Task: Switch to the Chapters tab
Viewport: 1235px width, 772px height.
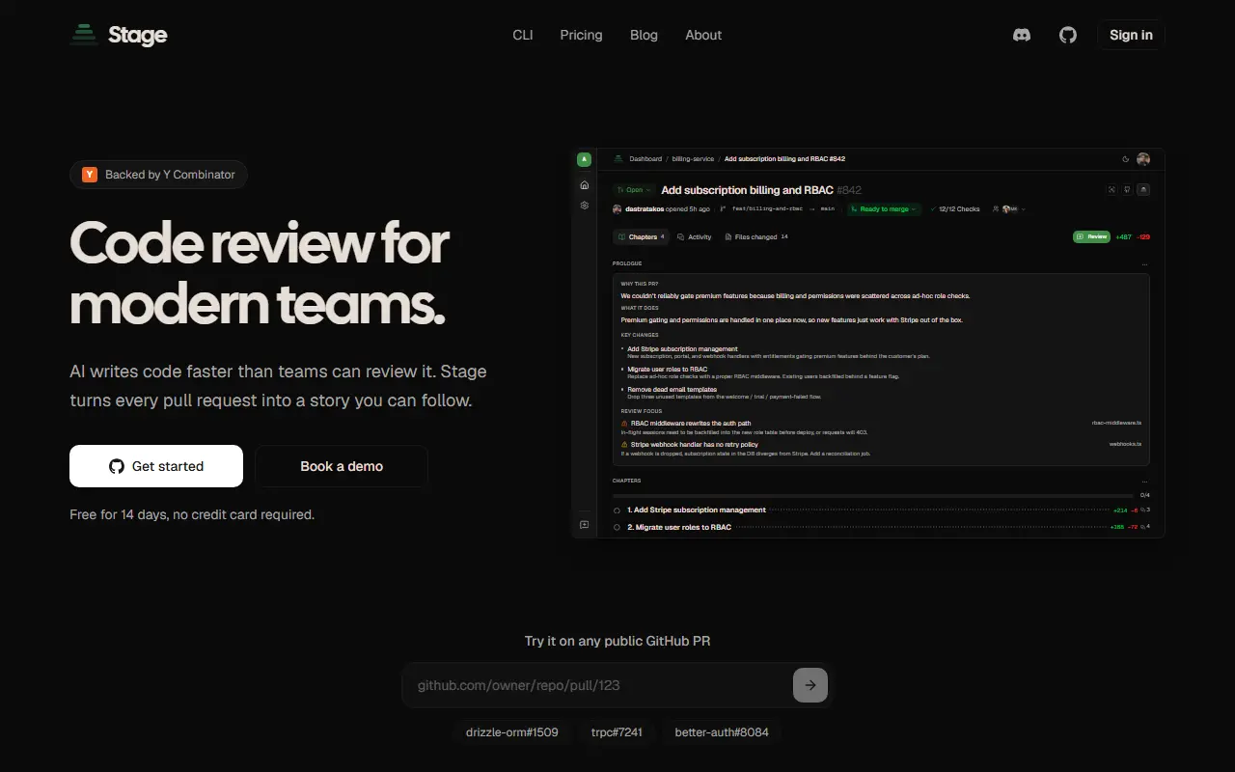Action: 641,236
